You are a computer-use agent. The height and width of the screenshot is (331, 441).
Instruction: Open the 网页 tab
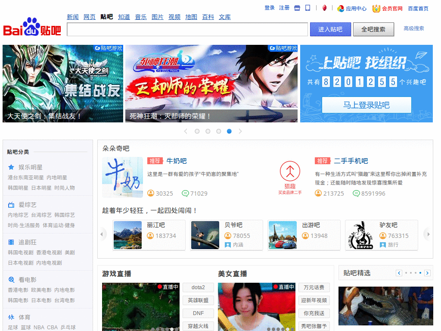click(x=90, y=17)
